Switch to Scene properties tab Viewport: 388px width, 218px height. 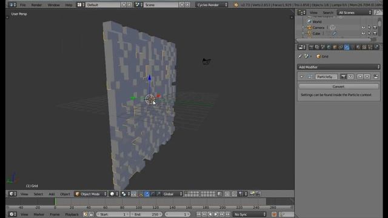coord(323,47)
